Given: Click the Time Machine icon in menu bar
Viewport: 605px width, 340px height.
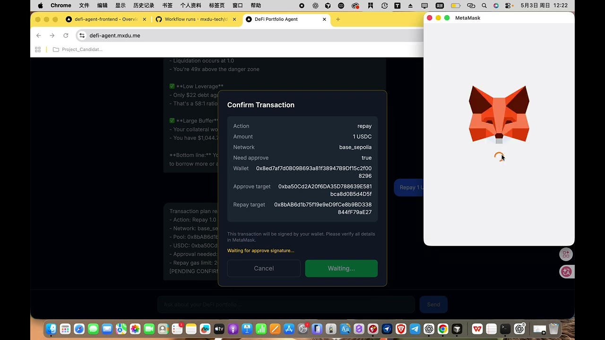Looking at the screenshot, I should (384, 6).
